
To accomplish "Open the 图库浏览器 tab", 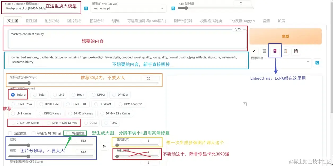I will 183,21.
